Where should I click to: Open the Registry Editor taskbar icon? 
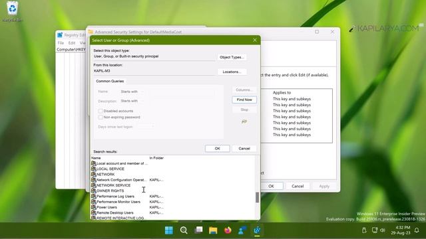pyautogui.click(x=257, y=230)
